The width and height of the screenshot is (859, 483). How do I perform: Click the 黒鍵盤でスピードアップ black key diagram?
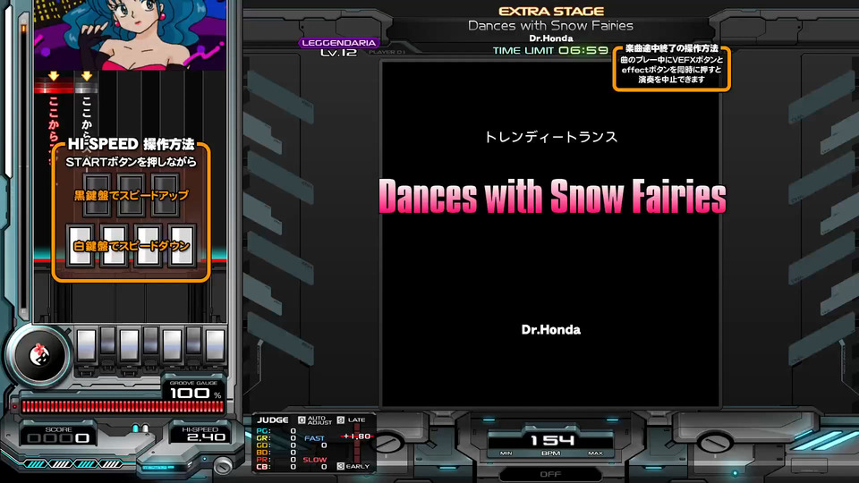coord(131,195)
